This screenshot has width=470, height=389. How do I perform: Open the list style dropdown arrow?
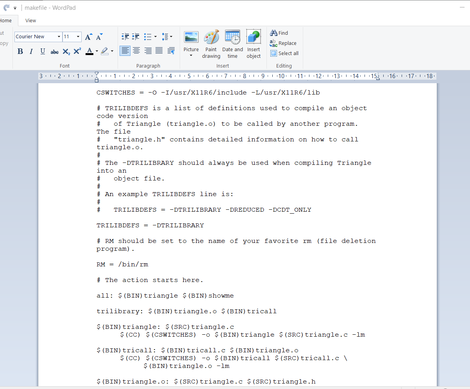pos(155,37)
